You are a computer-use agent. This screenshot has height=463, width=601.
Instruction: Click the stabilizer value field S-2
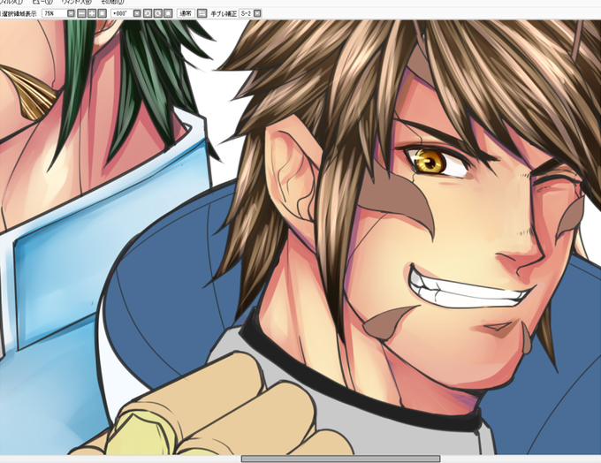click(246, 13)
